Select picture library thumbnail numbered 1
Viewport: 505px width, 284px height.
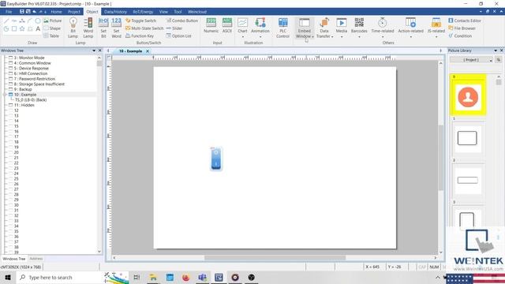click(467, 138)
